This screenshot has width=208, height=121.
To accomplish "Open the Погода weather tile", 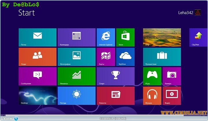I will coord(77,96).
